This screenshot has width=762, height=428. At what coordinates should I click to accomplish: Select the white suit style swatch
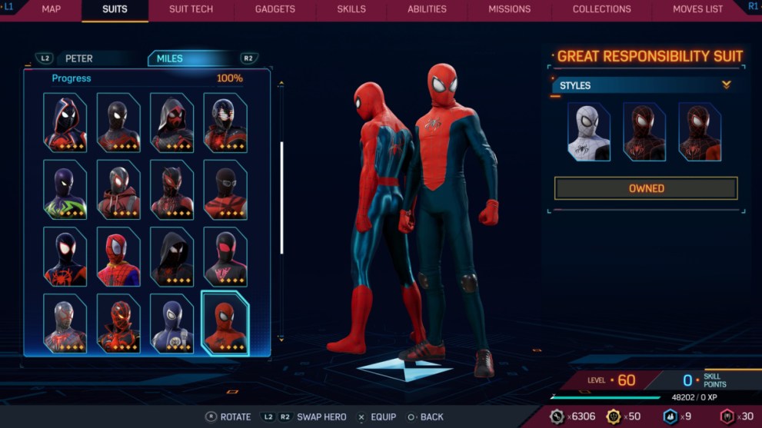pyautogui.click(x=589, y=132)
